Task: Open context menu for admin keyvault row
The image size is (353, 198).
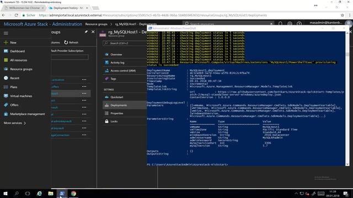Action: tap(84, 121)
